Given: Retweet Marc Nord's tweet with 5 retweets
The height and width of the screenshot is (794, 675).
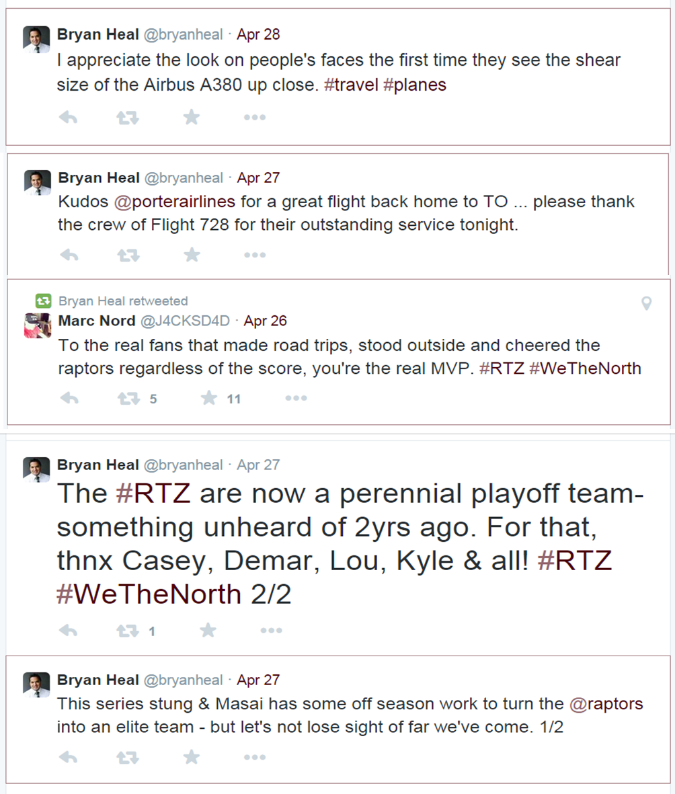Looking at the screenshot, I should click(128, 399).
